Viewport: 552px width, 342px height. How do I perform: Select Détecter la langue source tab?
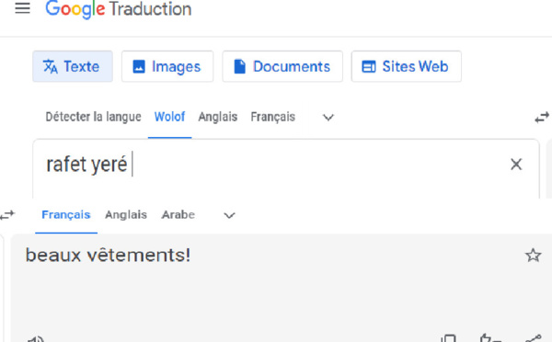click(x=93, y=117)
